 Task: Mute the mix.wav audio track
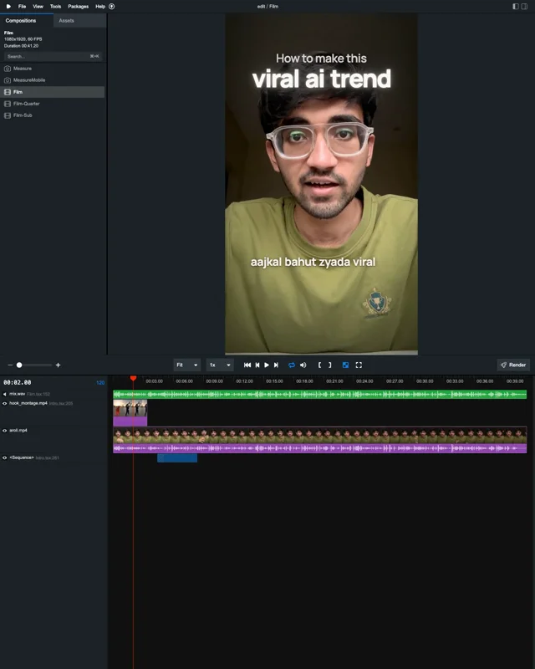5,394
